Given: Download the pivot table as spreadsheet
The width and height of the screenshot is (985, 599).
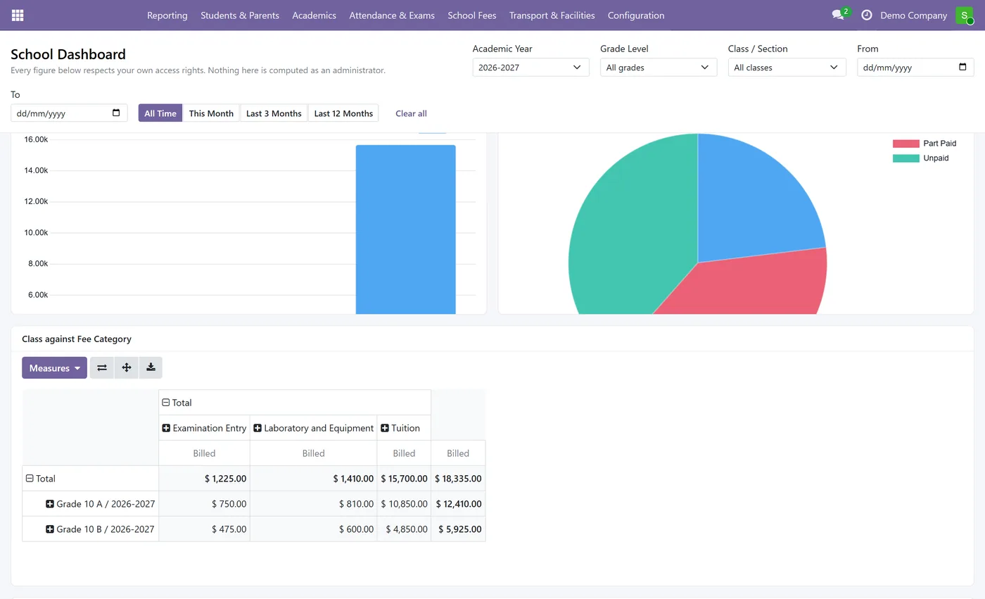Looking at the screenshot, I should [151, 367].
